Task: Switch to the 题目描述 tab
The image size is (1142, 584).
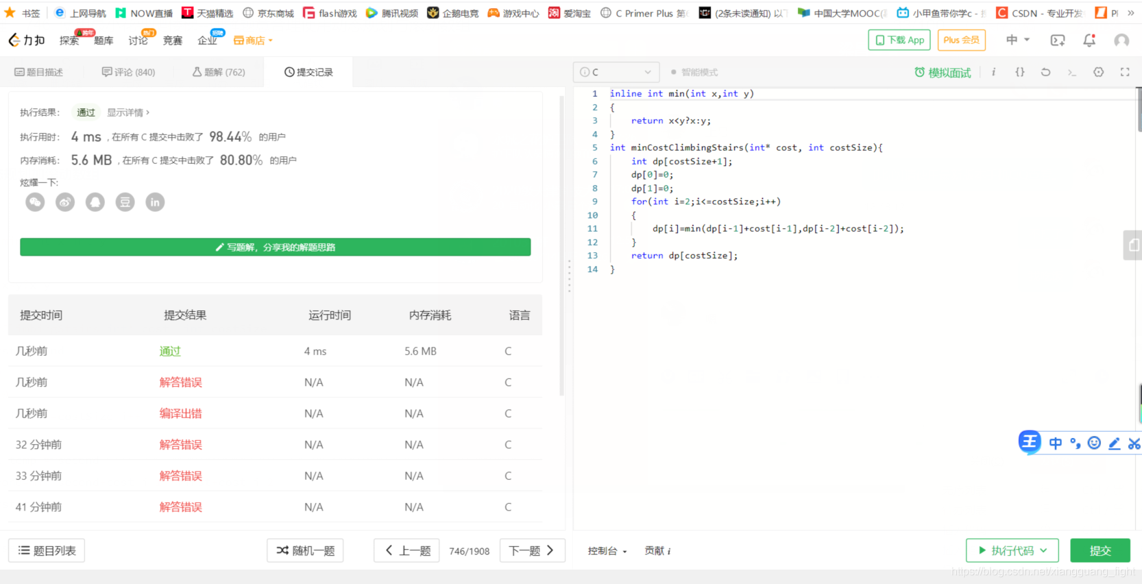Action: click(x=39, y=72)
